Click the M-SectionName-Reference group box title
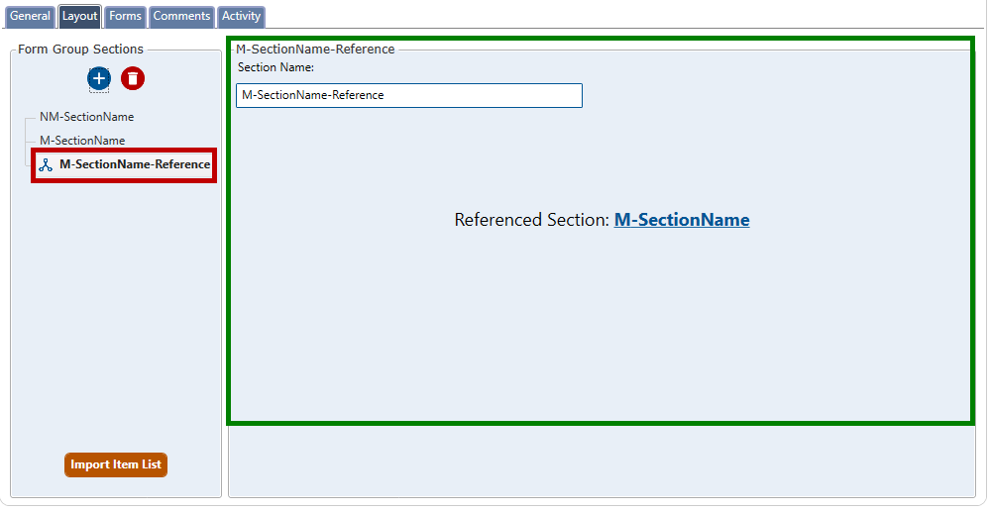 tap(315, 49)
